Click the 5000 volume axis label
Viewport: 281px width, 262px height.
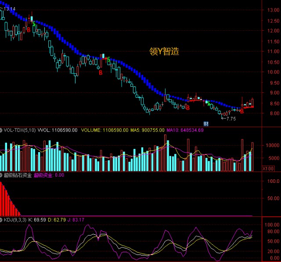274,158
